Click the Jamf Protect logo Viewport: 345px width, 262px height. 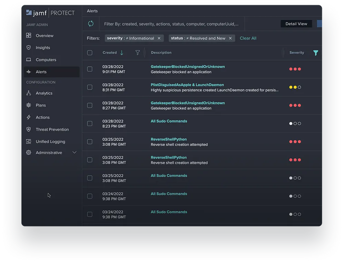pos(50,12)
